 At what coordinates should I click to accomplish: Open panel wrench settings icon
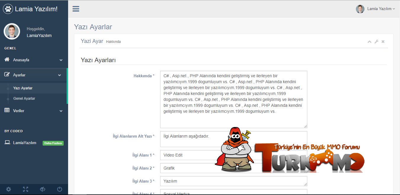click(x=376, y=41)
